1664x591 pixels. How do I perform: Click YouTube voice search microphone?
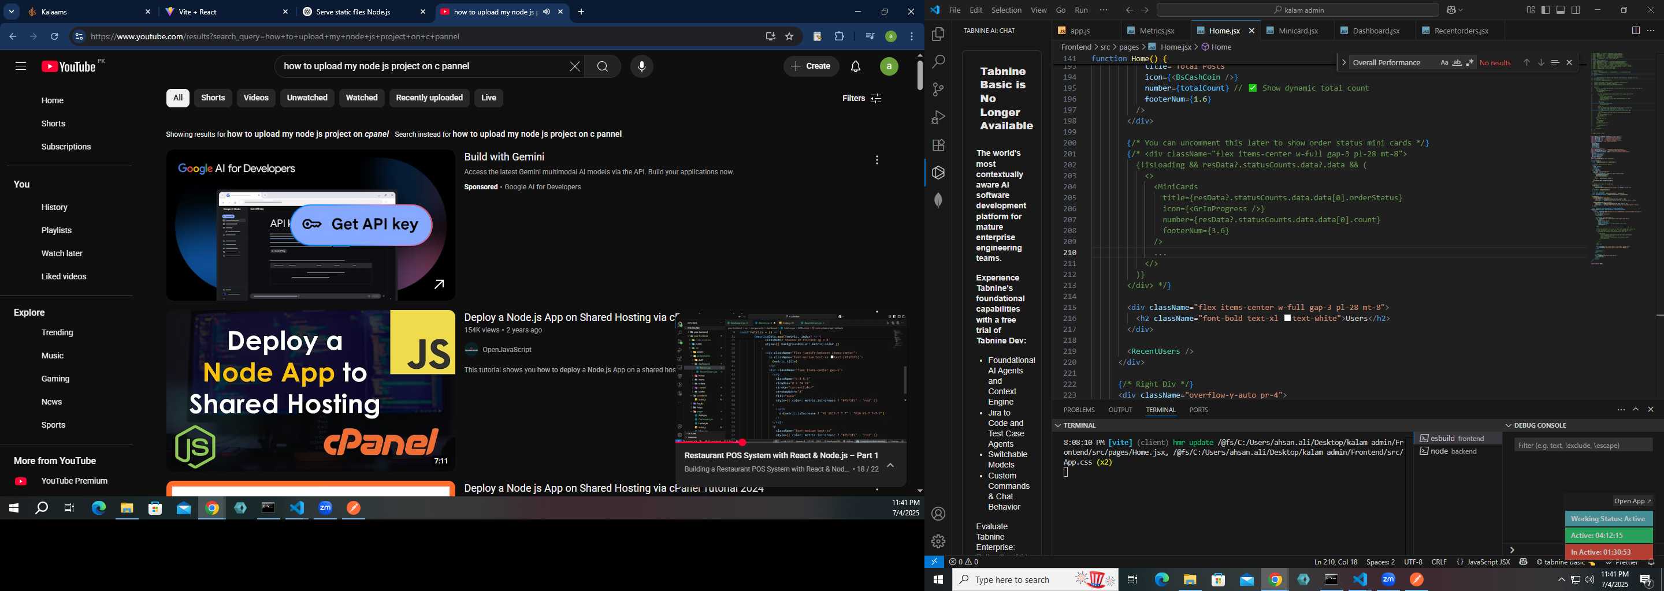tap(641, 66)
